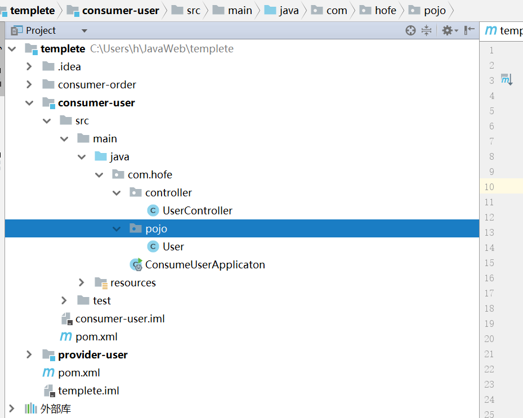The height and width of the screenshot is (418, 523).
Task: Click line number 10 in editor gutter
Action: [x=489, y=187]
